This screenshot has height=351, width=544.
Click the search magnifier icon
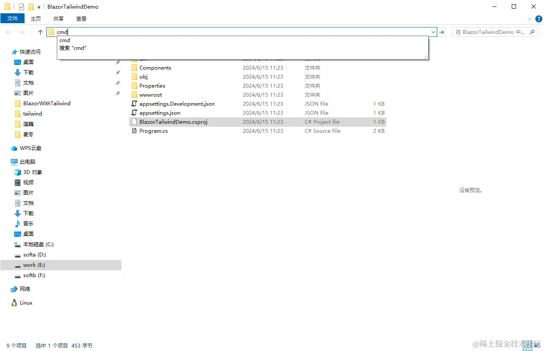(532, 32)
